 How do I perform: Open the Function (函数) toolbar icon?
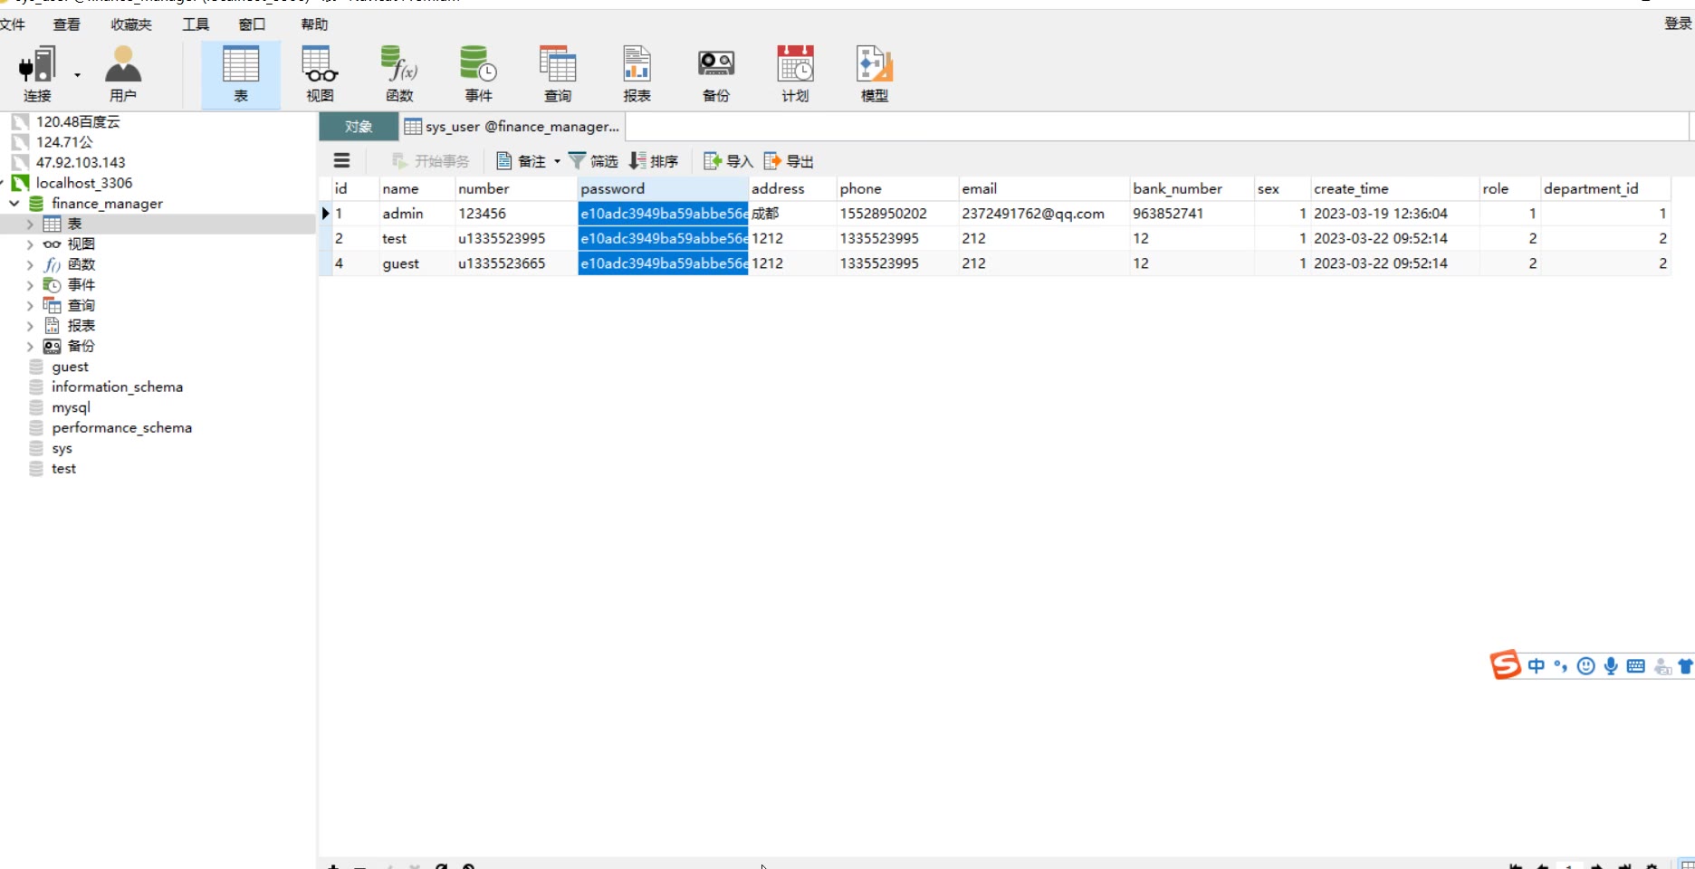(398, 67)
